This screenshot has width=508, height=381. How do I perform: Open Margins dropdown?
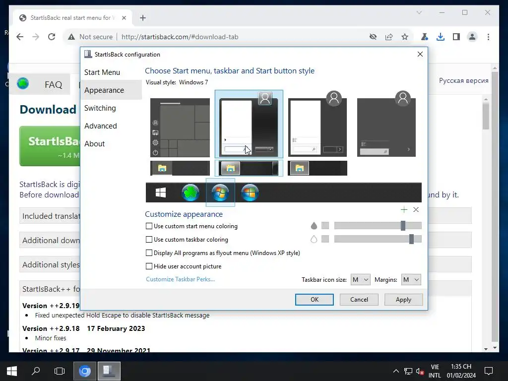[411, 280]
